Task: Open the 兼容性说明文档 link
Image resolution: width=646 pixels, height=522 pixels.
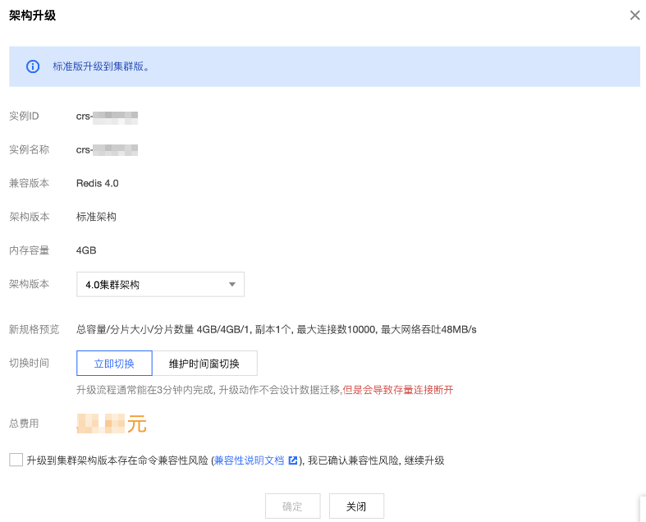Action: (249, 460)
